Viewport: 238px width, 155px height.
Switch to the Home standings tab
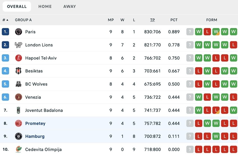coord(45,6)
